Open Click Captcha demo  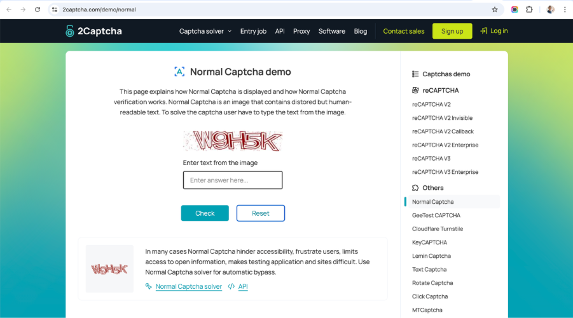430,296
